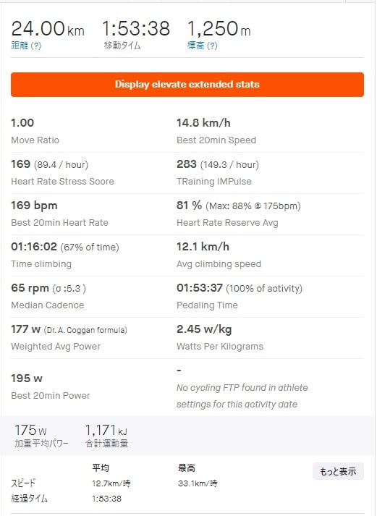Image resolution: width=377 pixels, height=516 pixels.
Task: Open the 標高 (?) help link
Action: [202, 46]
